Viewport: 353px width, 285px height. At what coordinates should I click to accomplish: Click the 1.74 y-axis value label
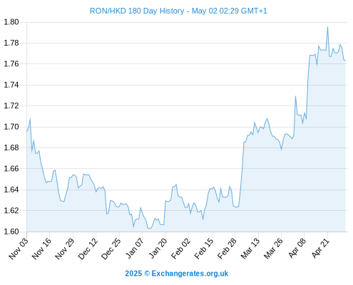point(11,85)
